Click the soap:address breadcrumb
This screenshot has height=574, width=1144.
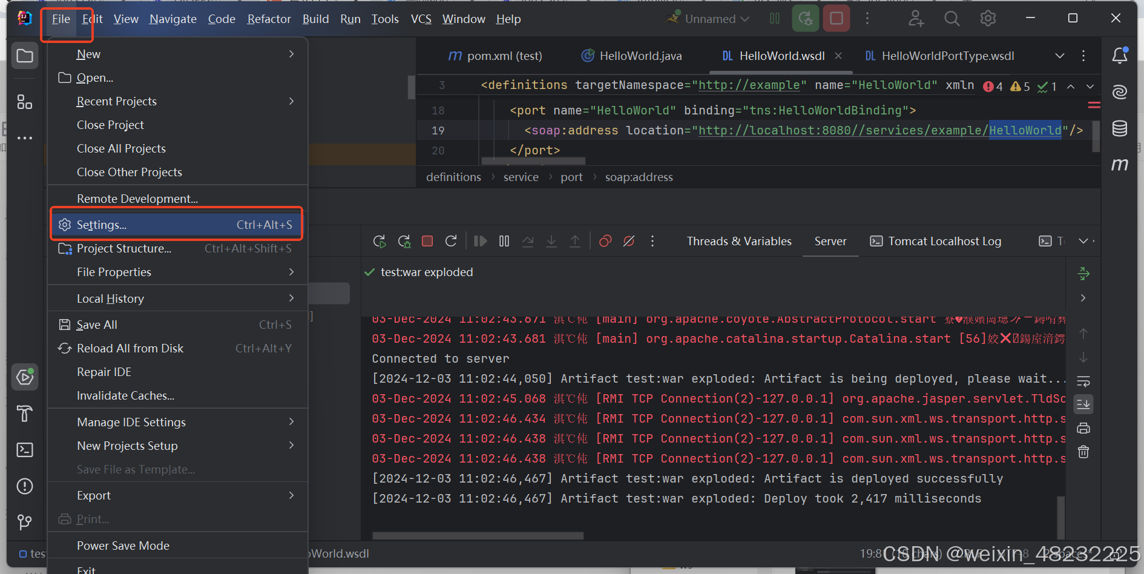click(x=639, y=177)
